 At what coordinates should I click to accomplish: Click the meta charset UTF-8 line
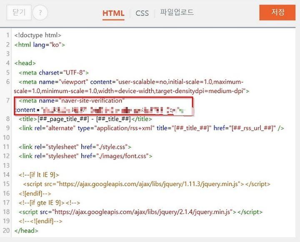tap(54, 73)
